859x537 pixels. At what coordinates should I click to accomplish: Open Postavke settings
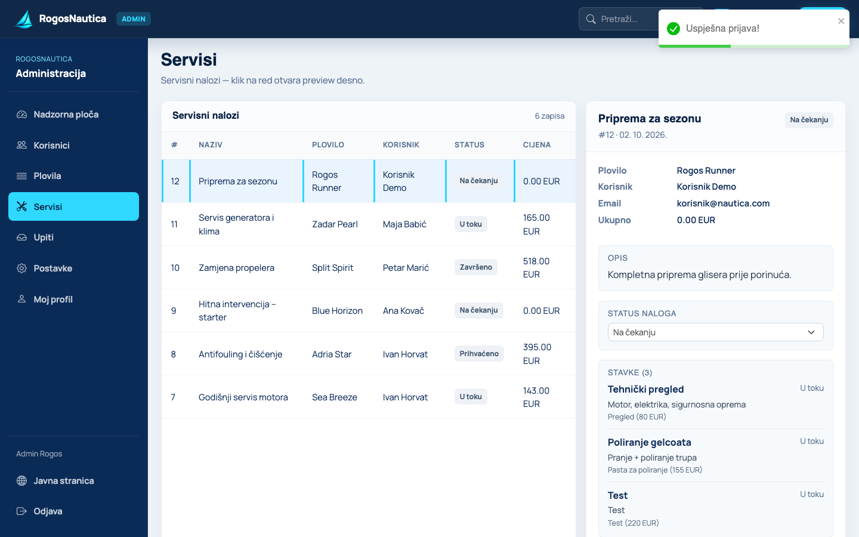[x=73, y=268]
